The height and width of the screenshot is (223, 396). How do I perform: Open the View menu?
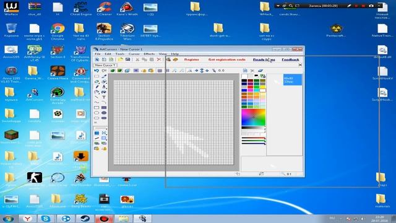point(163,54)
